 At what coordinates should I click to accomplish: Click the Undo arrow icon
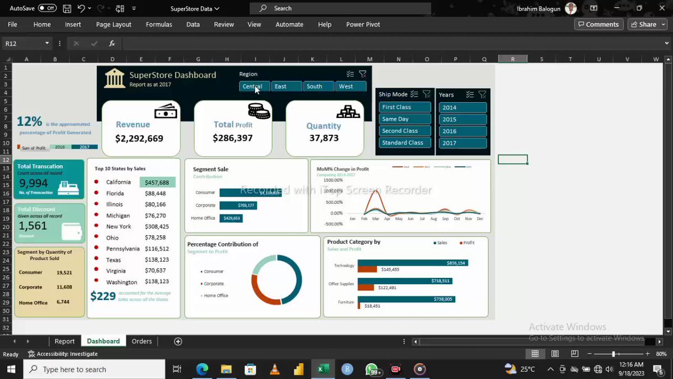(81, 8)
